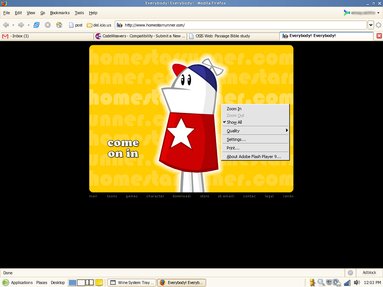
Task: Choose Zoom In from Flash menu
Action: (255, 109)
